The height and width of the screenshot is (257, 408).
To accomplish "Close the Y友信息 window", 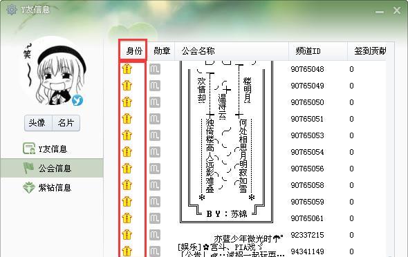I will [x=397, y=10].
